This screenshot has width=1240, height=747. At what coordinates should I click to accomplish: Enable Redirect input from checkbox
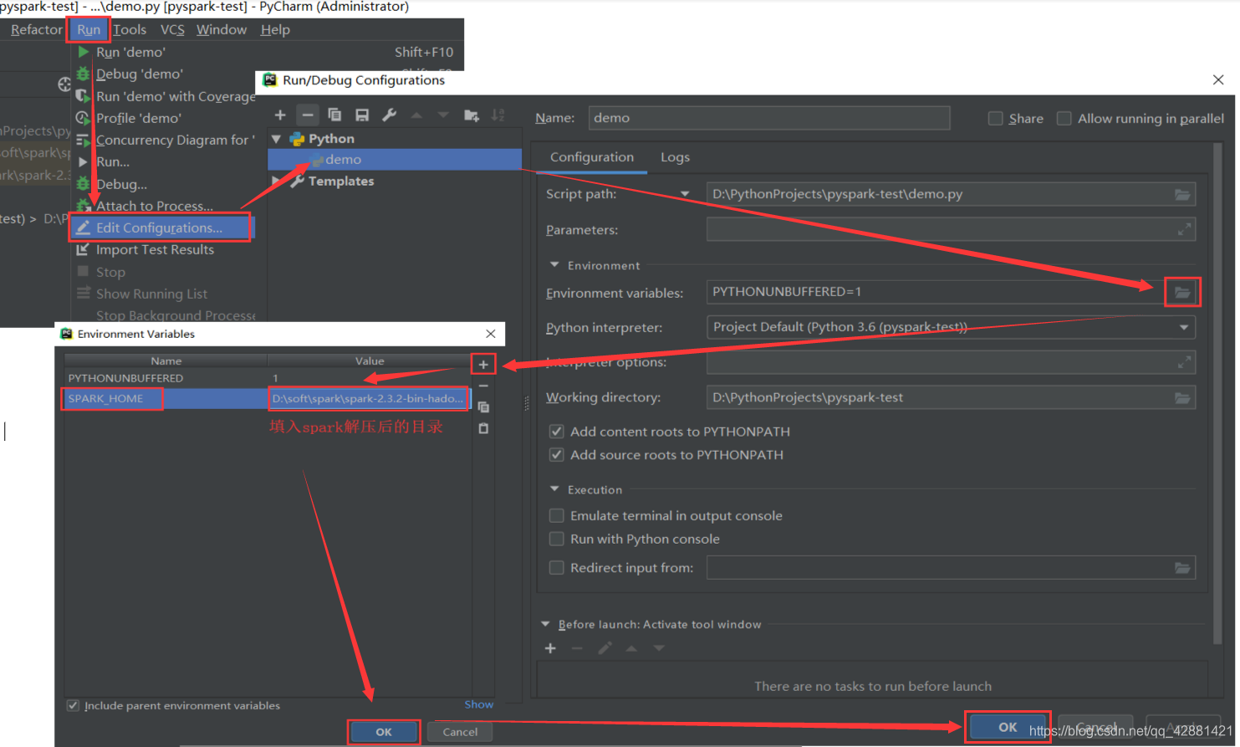tap(556, 568)
